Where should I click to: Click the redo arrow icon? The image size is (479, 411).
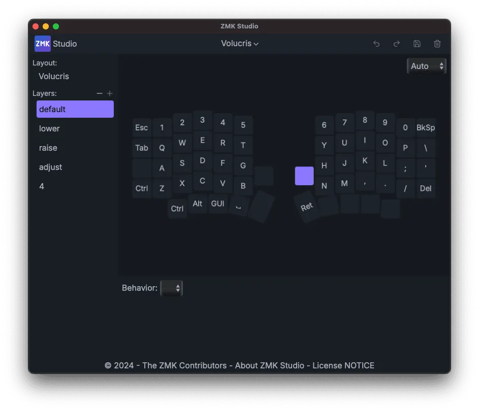pyautogui.click(x=397, y=44)
